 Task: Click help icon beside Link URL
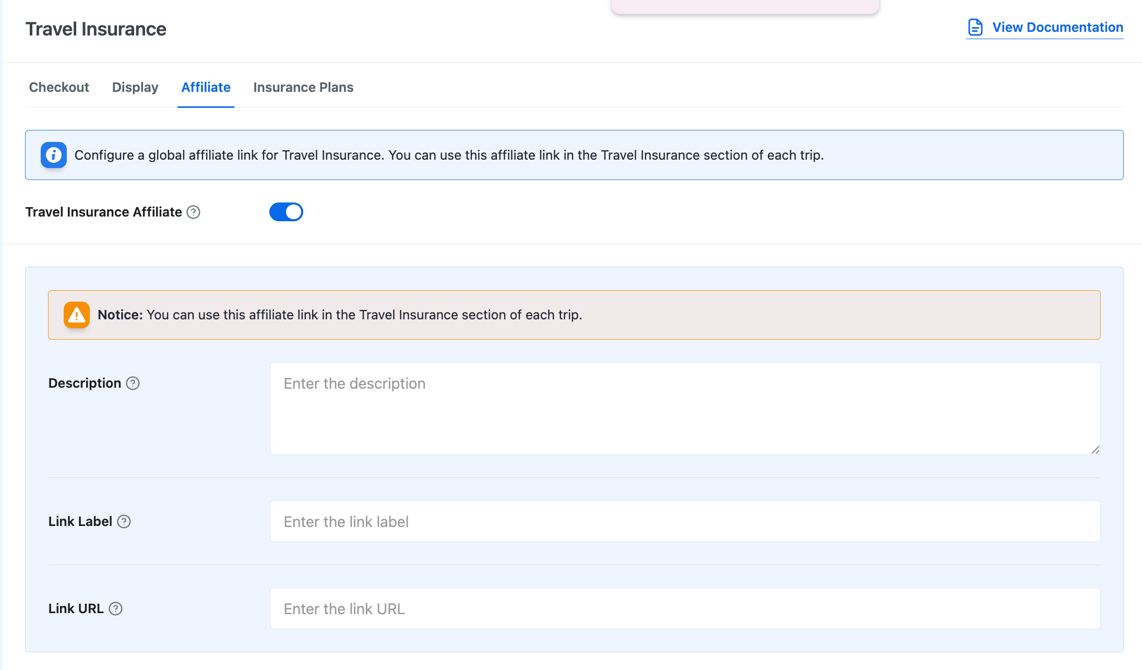(115, 608)
